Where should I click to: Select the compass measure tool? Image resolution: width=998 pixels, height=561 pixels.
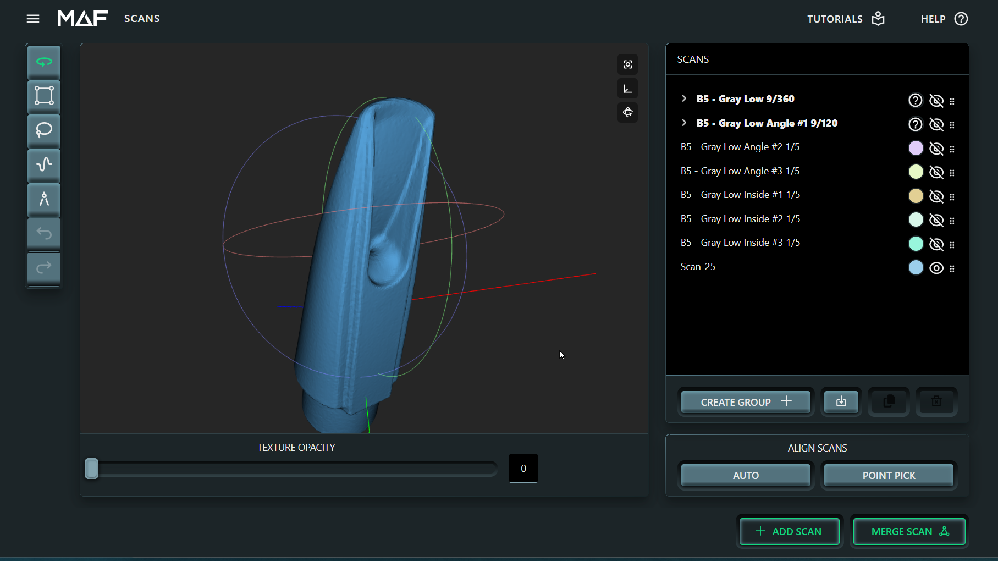(x=44, y=199)
